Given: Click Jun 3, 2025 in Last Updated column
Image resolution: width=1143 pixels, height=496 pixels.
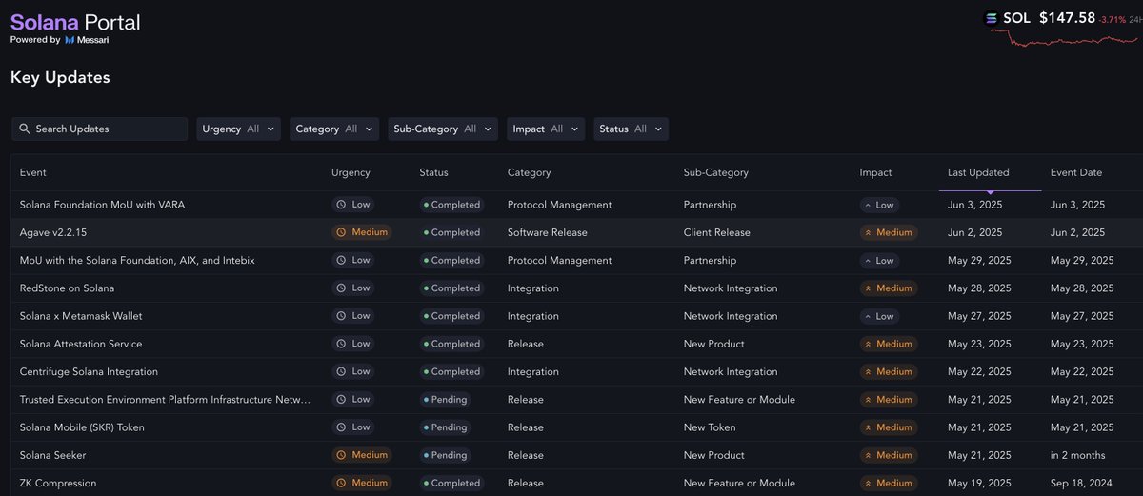Looking at the screenshot, I should 974,205.
